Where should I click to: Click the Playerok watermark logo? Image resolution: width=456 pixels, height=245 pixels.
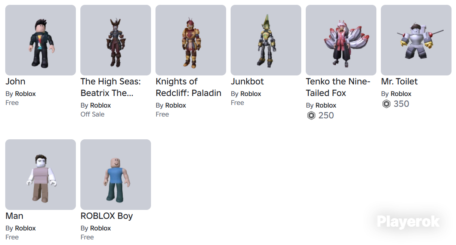408,221
